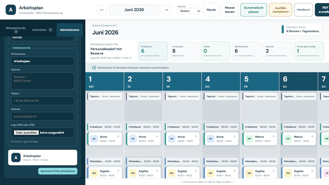Select the Administrator tab

pos(70,30)
